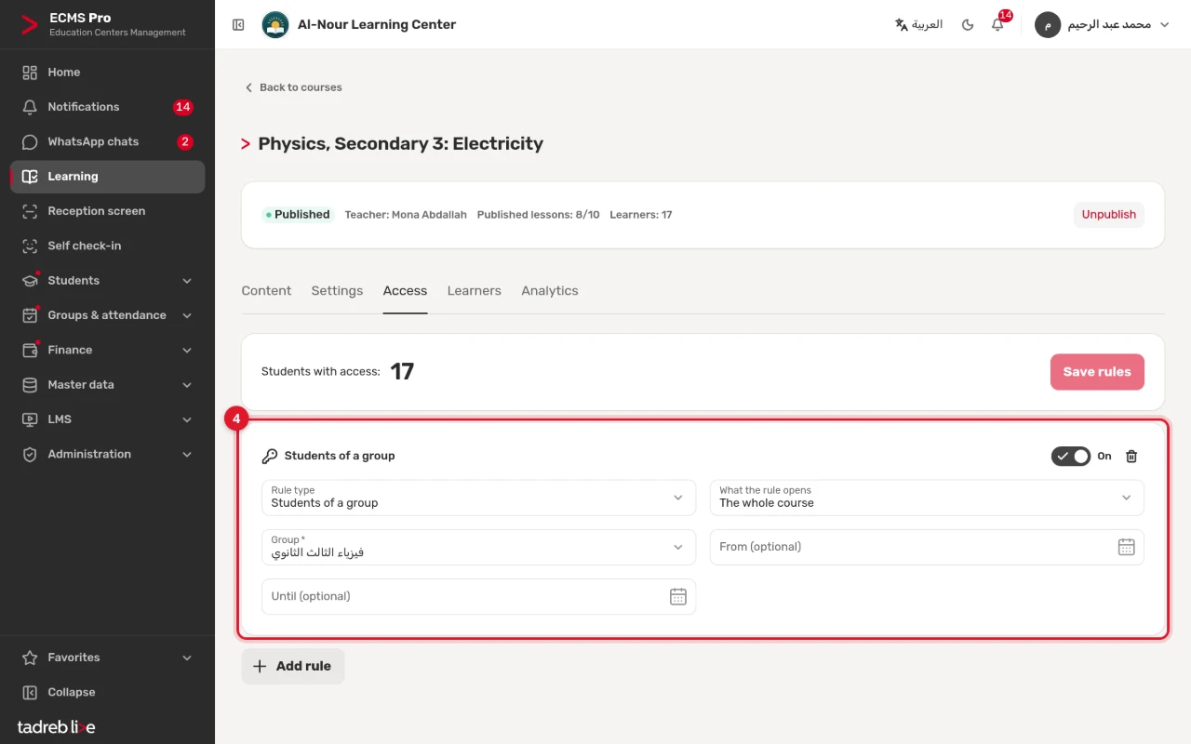Select Learning in the sidebar
The image size is (1191, 744).
[107, 177]
